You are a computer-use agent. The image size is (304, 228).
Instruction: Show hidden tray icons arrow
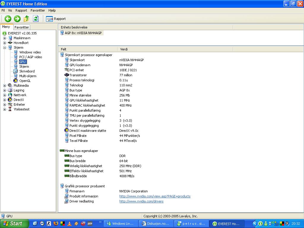pyautogui.click(x=255, y=224)
